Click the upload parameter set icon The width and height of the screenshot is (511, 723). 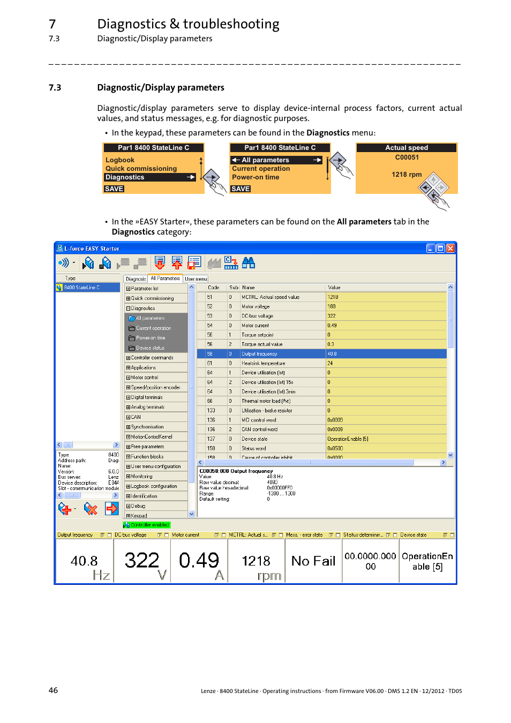(x=177, y=262)
